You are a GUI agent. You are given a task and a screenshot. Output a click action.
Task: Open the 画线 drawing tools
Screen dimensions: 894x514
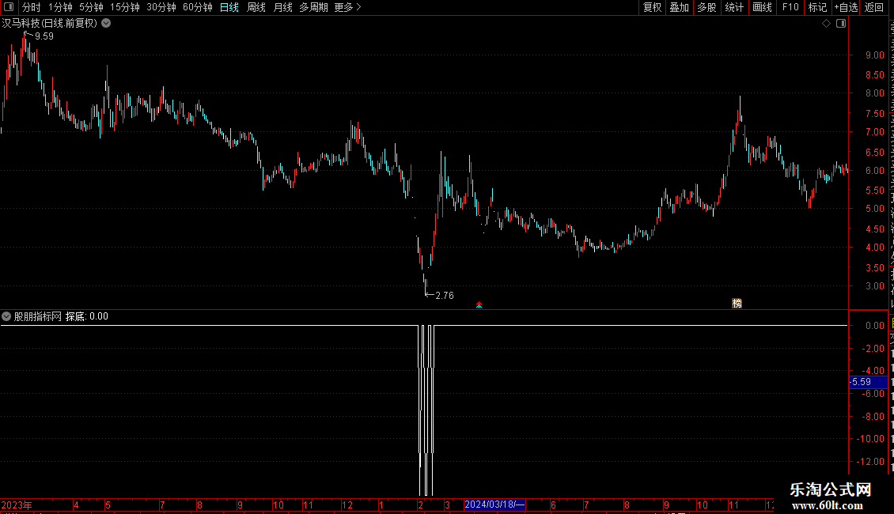click(763, 7)
